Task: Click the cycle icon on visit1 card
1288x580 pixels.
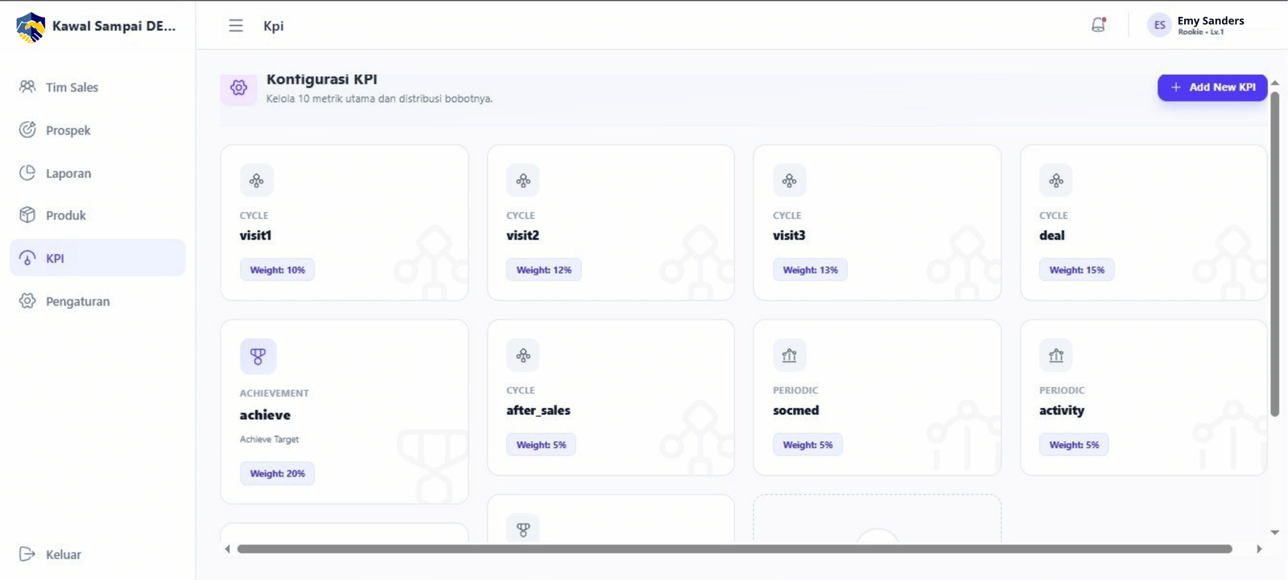Action: [x=256, y=180]
